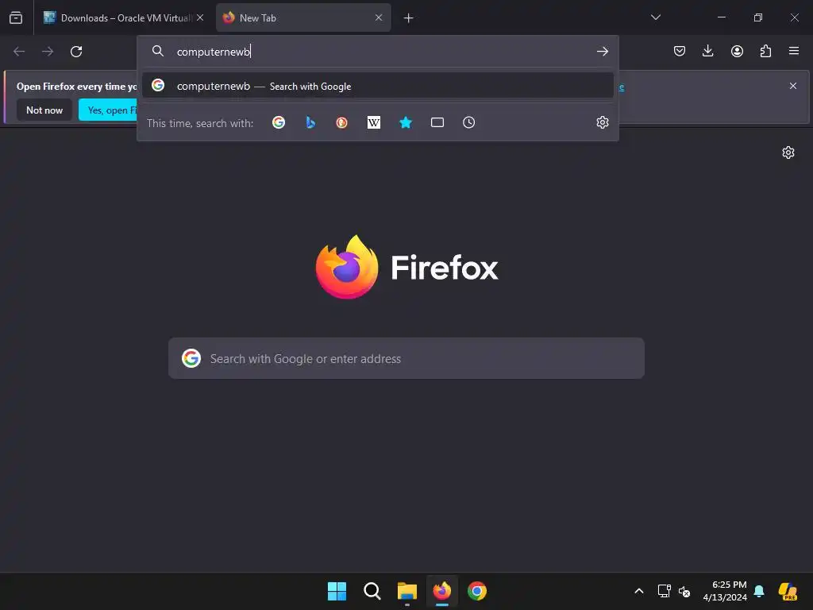Open the Downloads panel icon
Screen dimensions: 813x610
coord(707,51)
